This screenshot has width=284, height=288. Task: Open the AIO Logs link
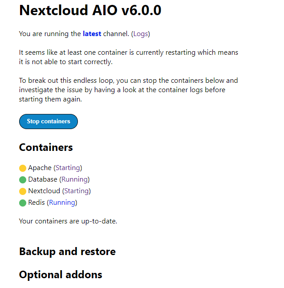click(x=140, y=33)
